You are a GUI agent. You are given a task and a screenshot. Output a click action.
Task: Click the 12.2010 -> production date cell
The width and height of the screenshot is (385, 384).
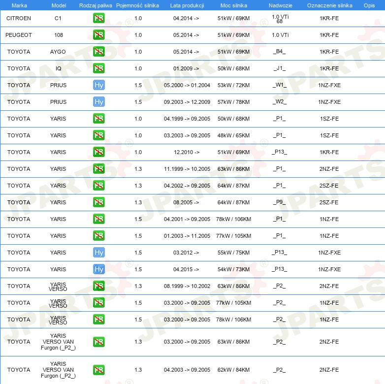187,152
